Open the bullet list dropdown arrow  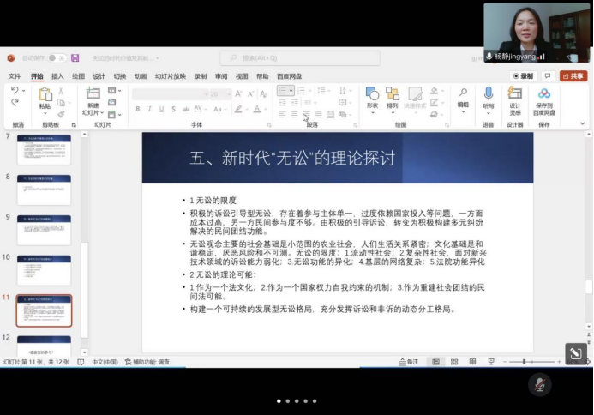(293, 90)
